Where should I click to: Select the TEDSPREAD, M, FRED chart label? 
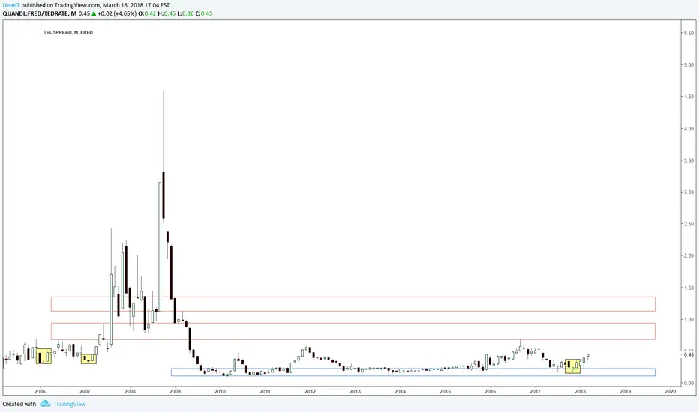[68, 32]
